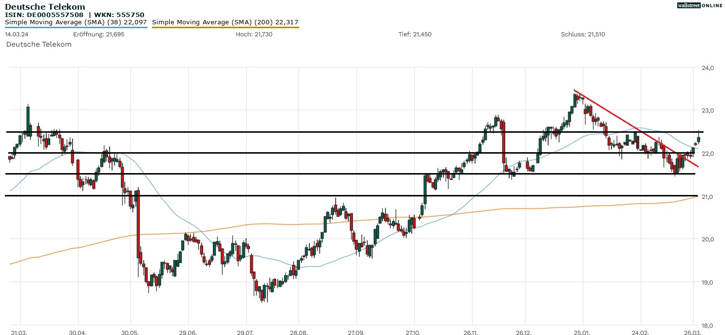Click the Deutsche Telekom chart title

tap(45, 7)
